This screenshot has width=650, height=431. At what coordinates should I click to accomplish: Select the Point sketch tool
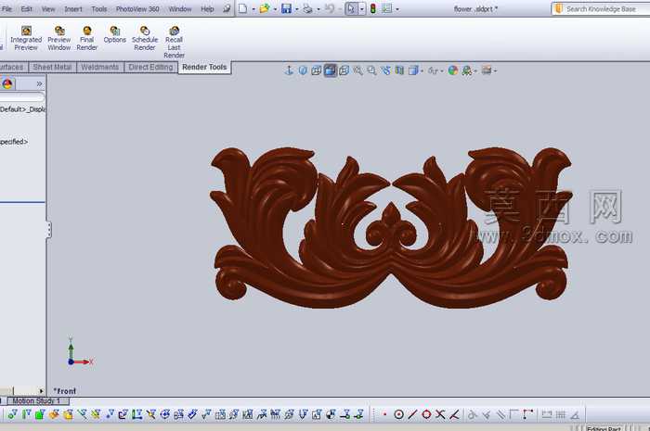point(385,414)
